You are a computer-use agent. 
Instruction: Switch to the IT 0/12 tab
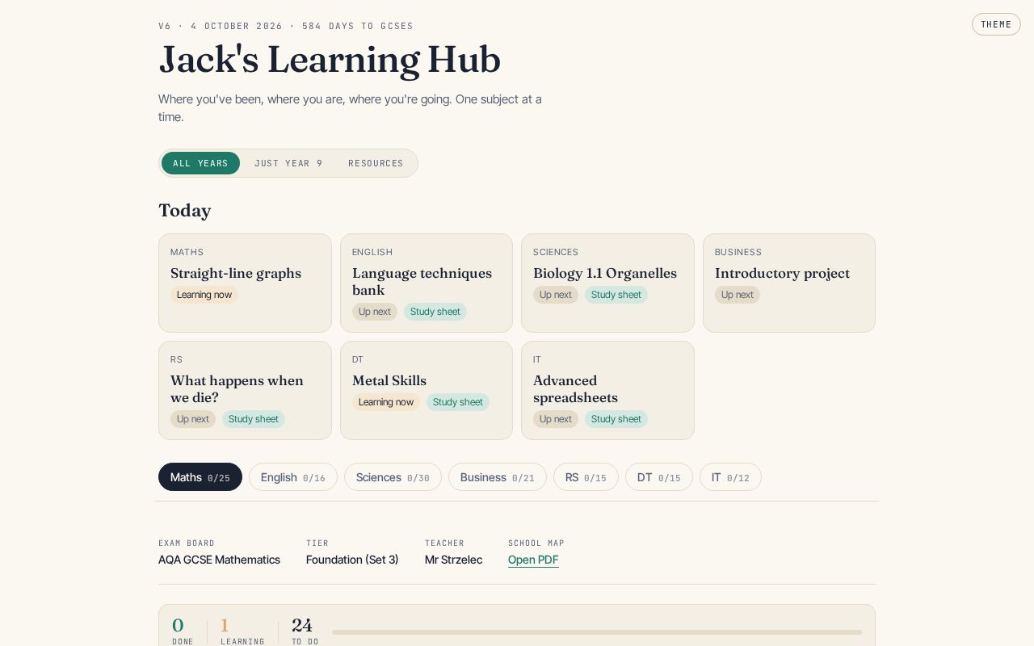[730, 477]
